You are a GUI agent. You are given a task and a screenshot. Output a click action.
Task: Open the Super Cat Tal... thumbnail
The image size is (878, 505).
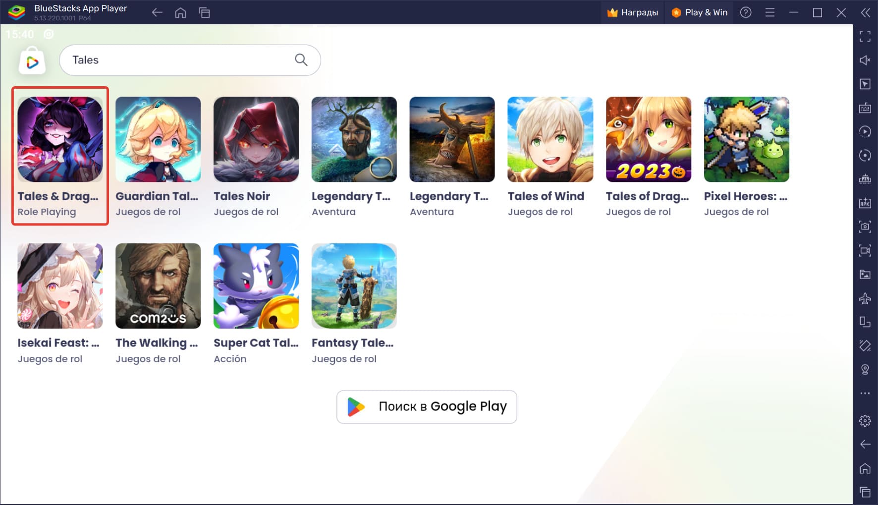(256, 286)
